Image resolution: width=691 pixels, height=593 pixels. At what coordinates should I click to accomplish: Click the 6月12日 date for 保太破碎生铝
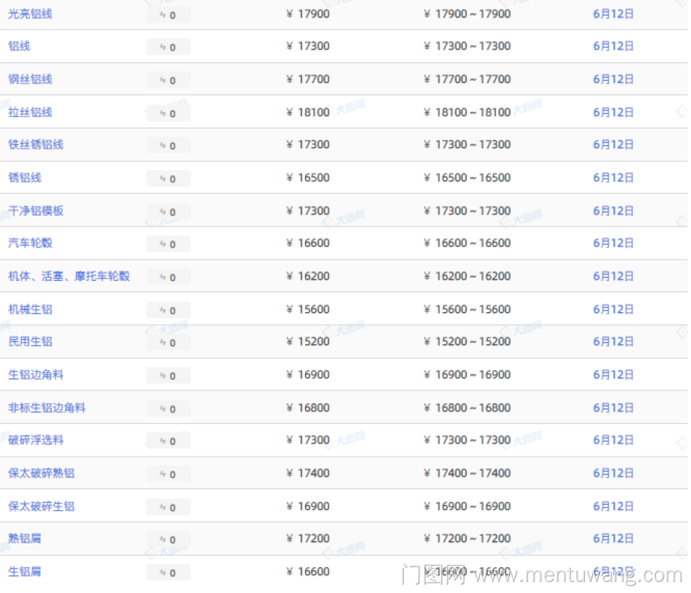[613, 506]
